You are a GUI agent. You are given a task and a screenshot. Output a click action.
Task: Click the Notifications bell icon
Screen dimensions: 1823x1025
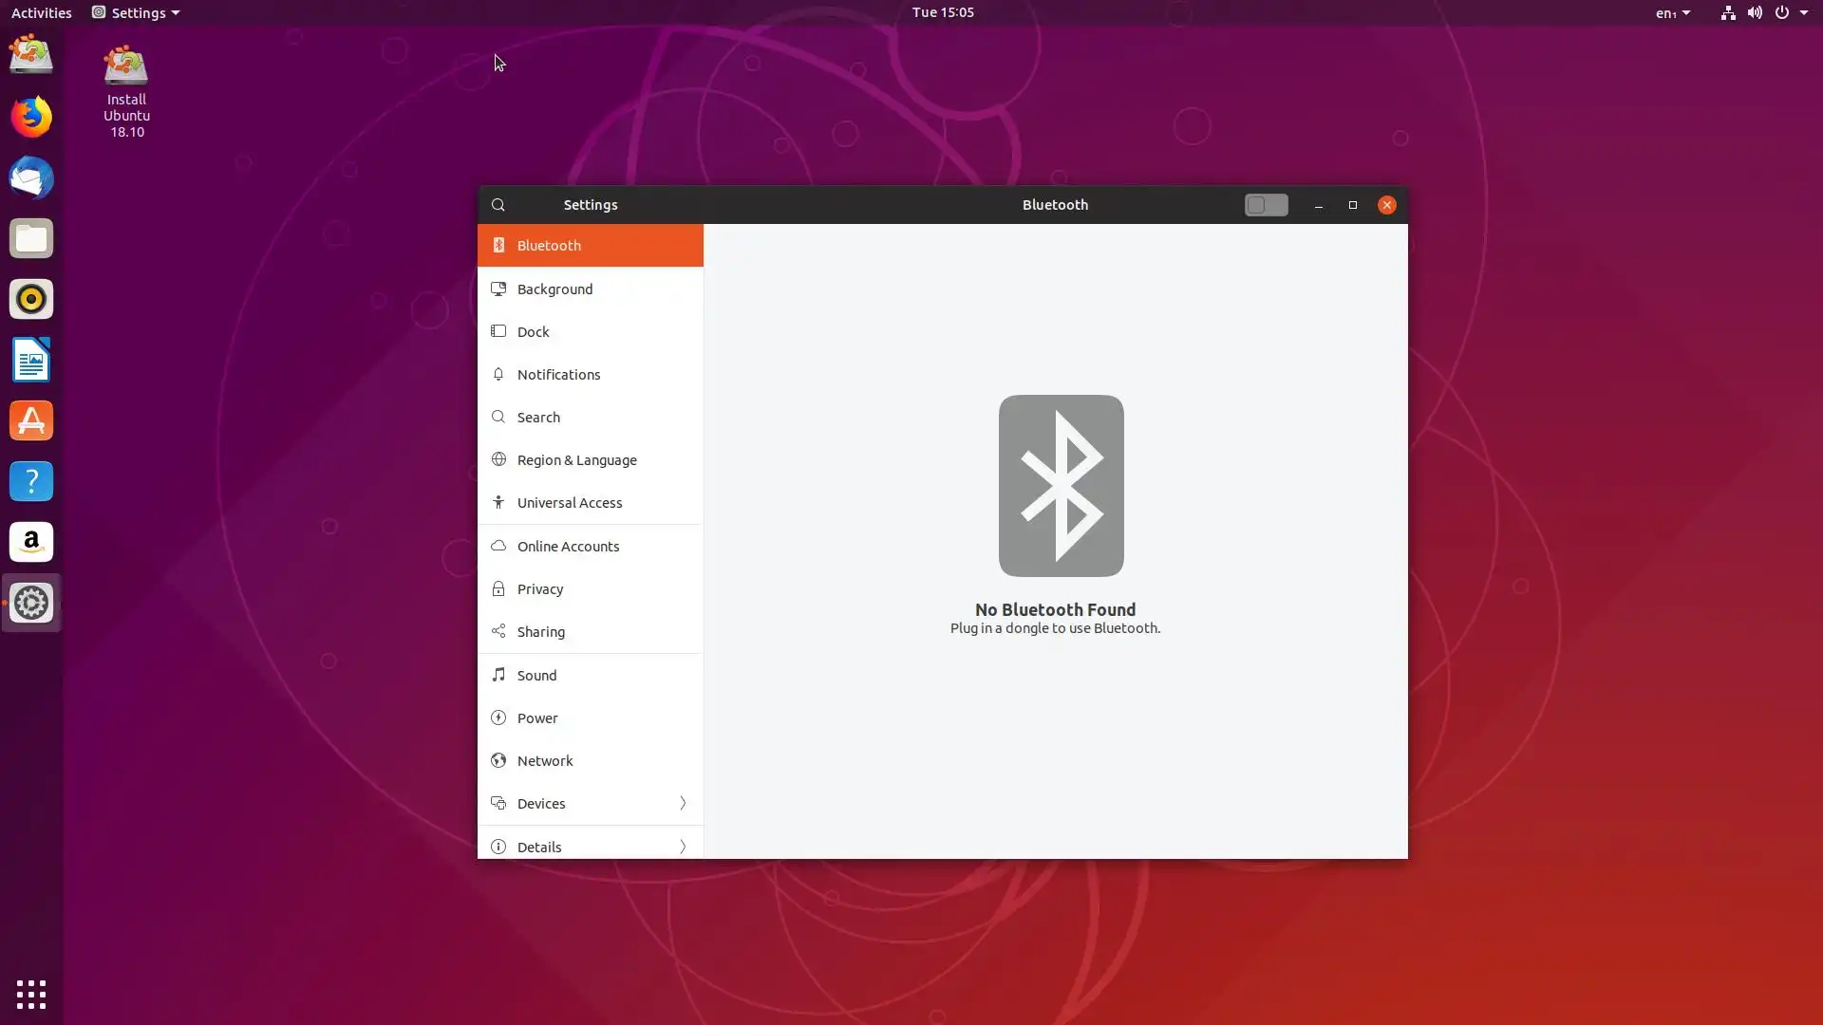[498, 374]
